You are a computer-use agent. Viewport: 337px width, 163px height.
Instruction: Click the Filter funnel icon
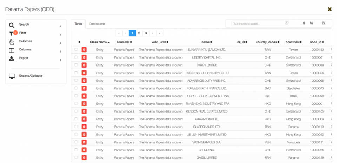pos(12,34)
